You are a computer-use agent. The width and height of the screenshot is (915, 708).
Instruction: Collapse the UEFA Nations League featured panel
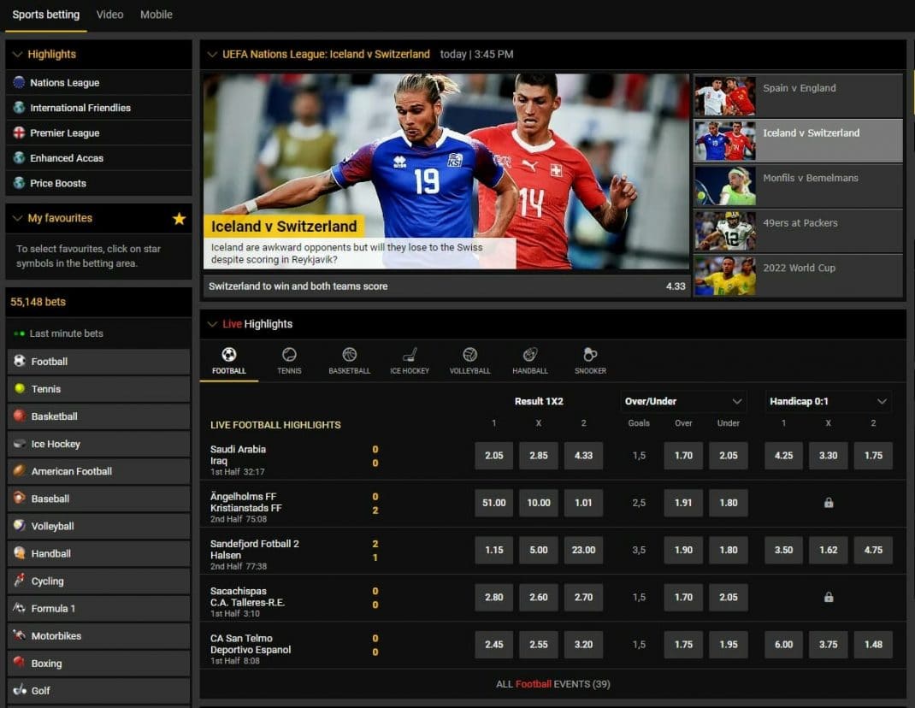pyautogui.click(x=212, y=54)
